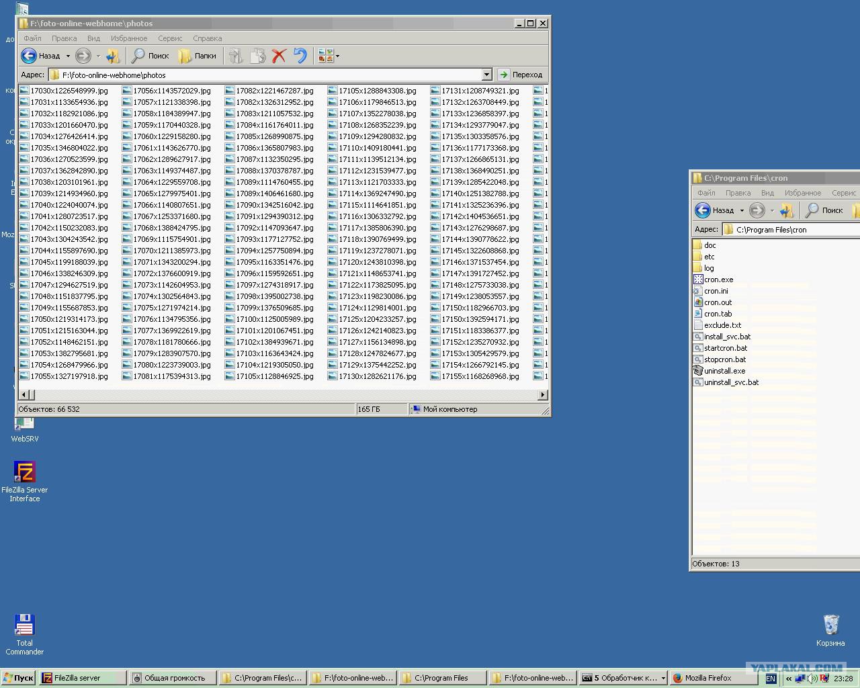860x688 pixels.
Task: Click the red Delete icon in photos toolbar
Action: tap(279, 56)
